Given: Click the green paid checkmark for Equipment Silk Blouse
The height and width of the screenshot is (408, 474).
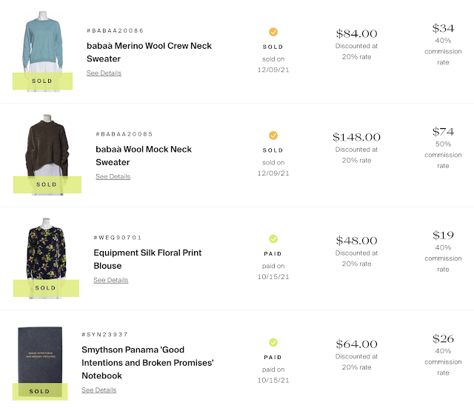Looking at the screenshot, I should (273, 239).
